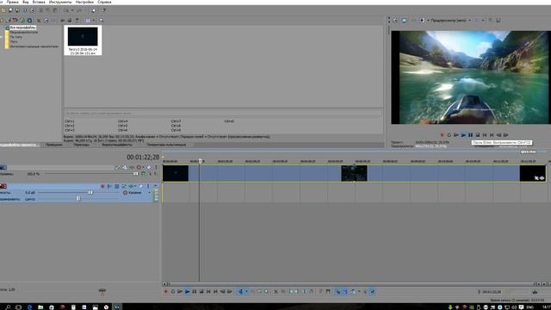This screenshot has height=310, width=551.
Task: Insert a region from timeline toolbar
Action: (328, 292)
